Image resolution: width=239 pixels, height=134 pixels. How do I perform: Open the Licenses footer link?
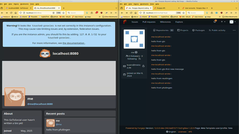point(182,132)
